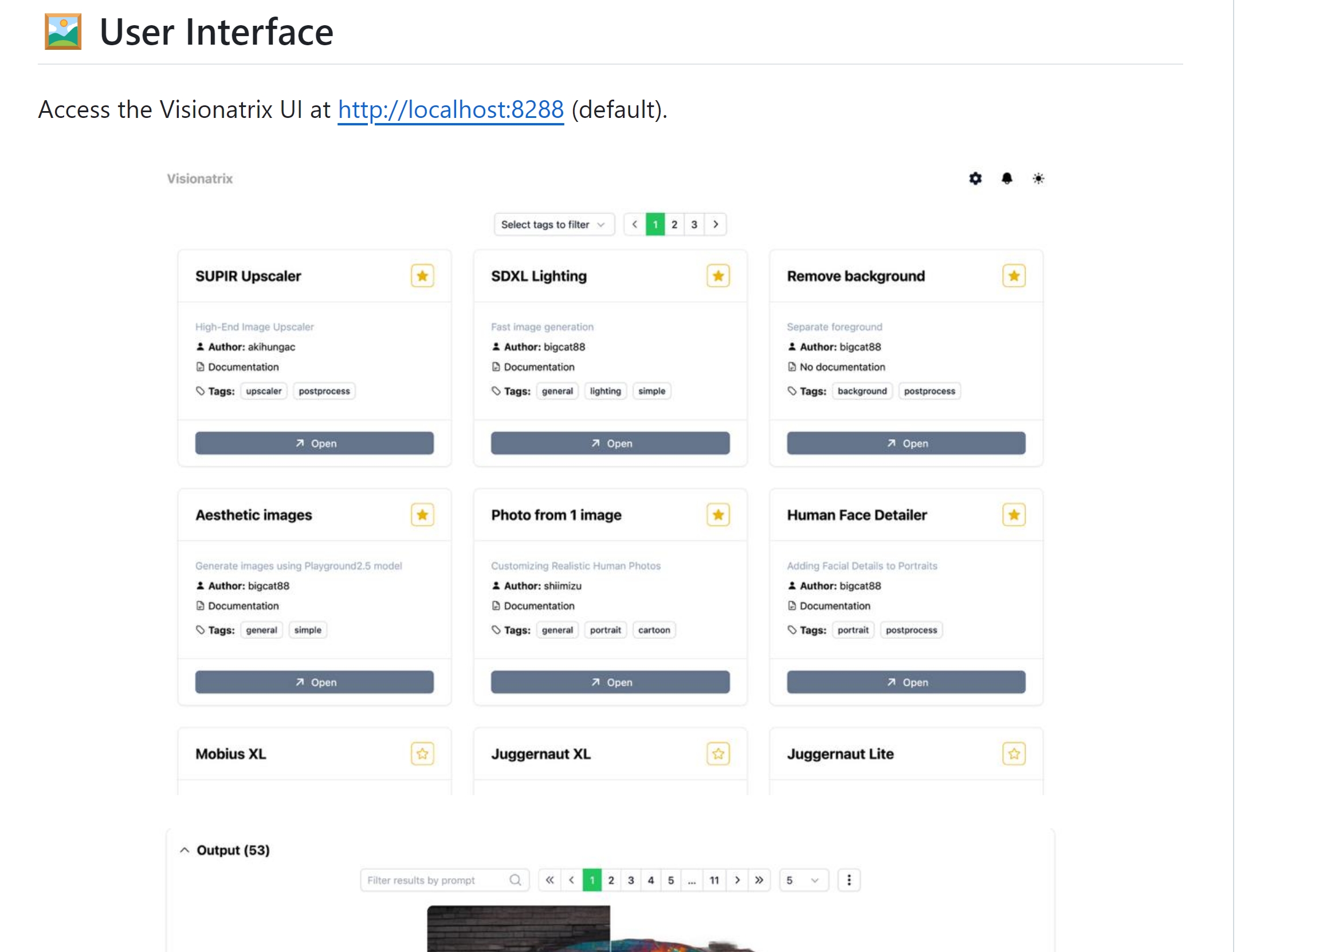Screen dimensions: 1323x952
Task: Click the Filter results by prompt field
Action: tap(445, 880)
